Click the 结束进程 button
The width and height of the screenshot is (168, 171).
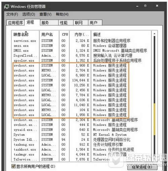point(142,167)
